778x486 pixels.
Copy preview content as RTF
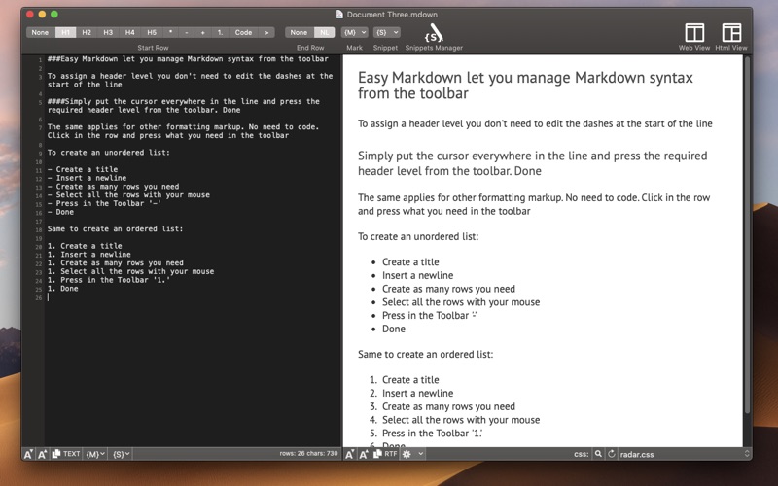(385, 454)
